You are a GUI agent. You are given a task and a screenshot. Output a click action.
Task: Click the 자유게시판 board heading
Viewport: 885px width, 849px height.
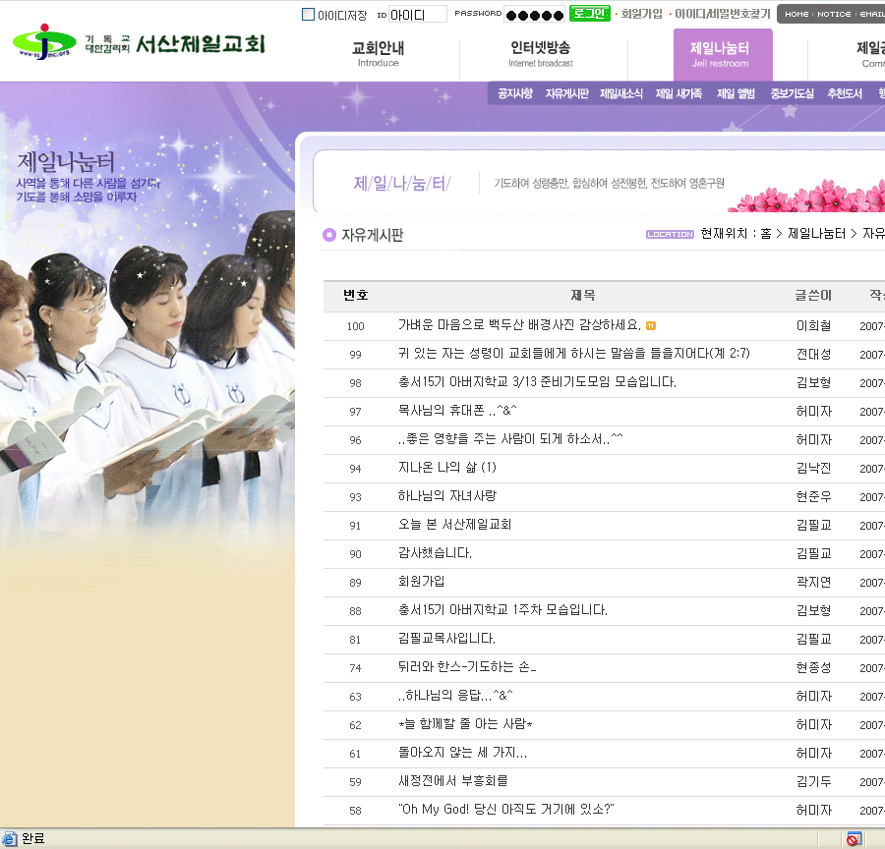click(372, 235)
